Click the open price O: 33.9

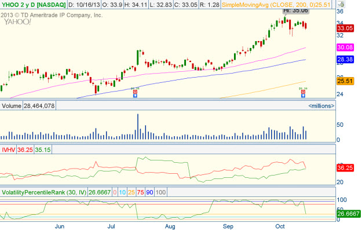112,5
